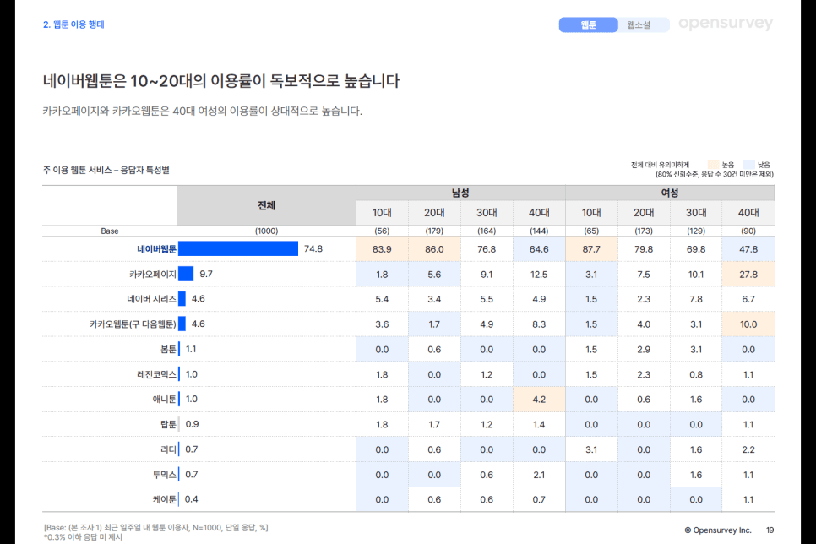
Task: Click the 네이버 시리즈 row label
Action: click(x=151, y=299)
